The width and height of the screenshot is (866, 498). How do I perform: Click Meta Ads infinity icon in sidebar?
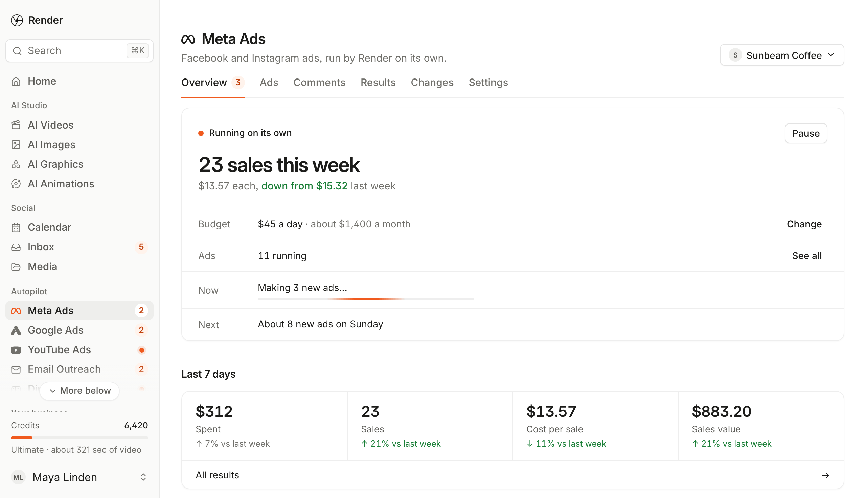tap(16, 311)
